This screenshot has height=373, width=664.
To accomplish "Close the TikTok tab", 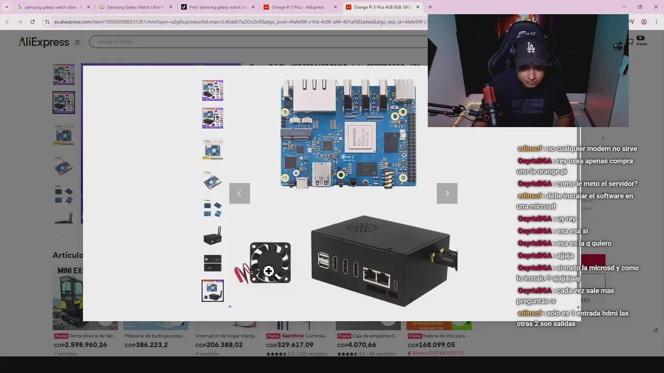I will (x=253, y=7).
